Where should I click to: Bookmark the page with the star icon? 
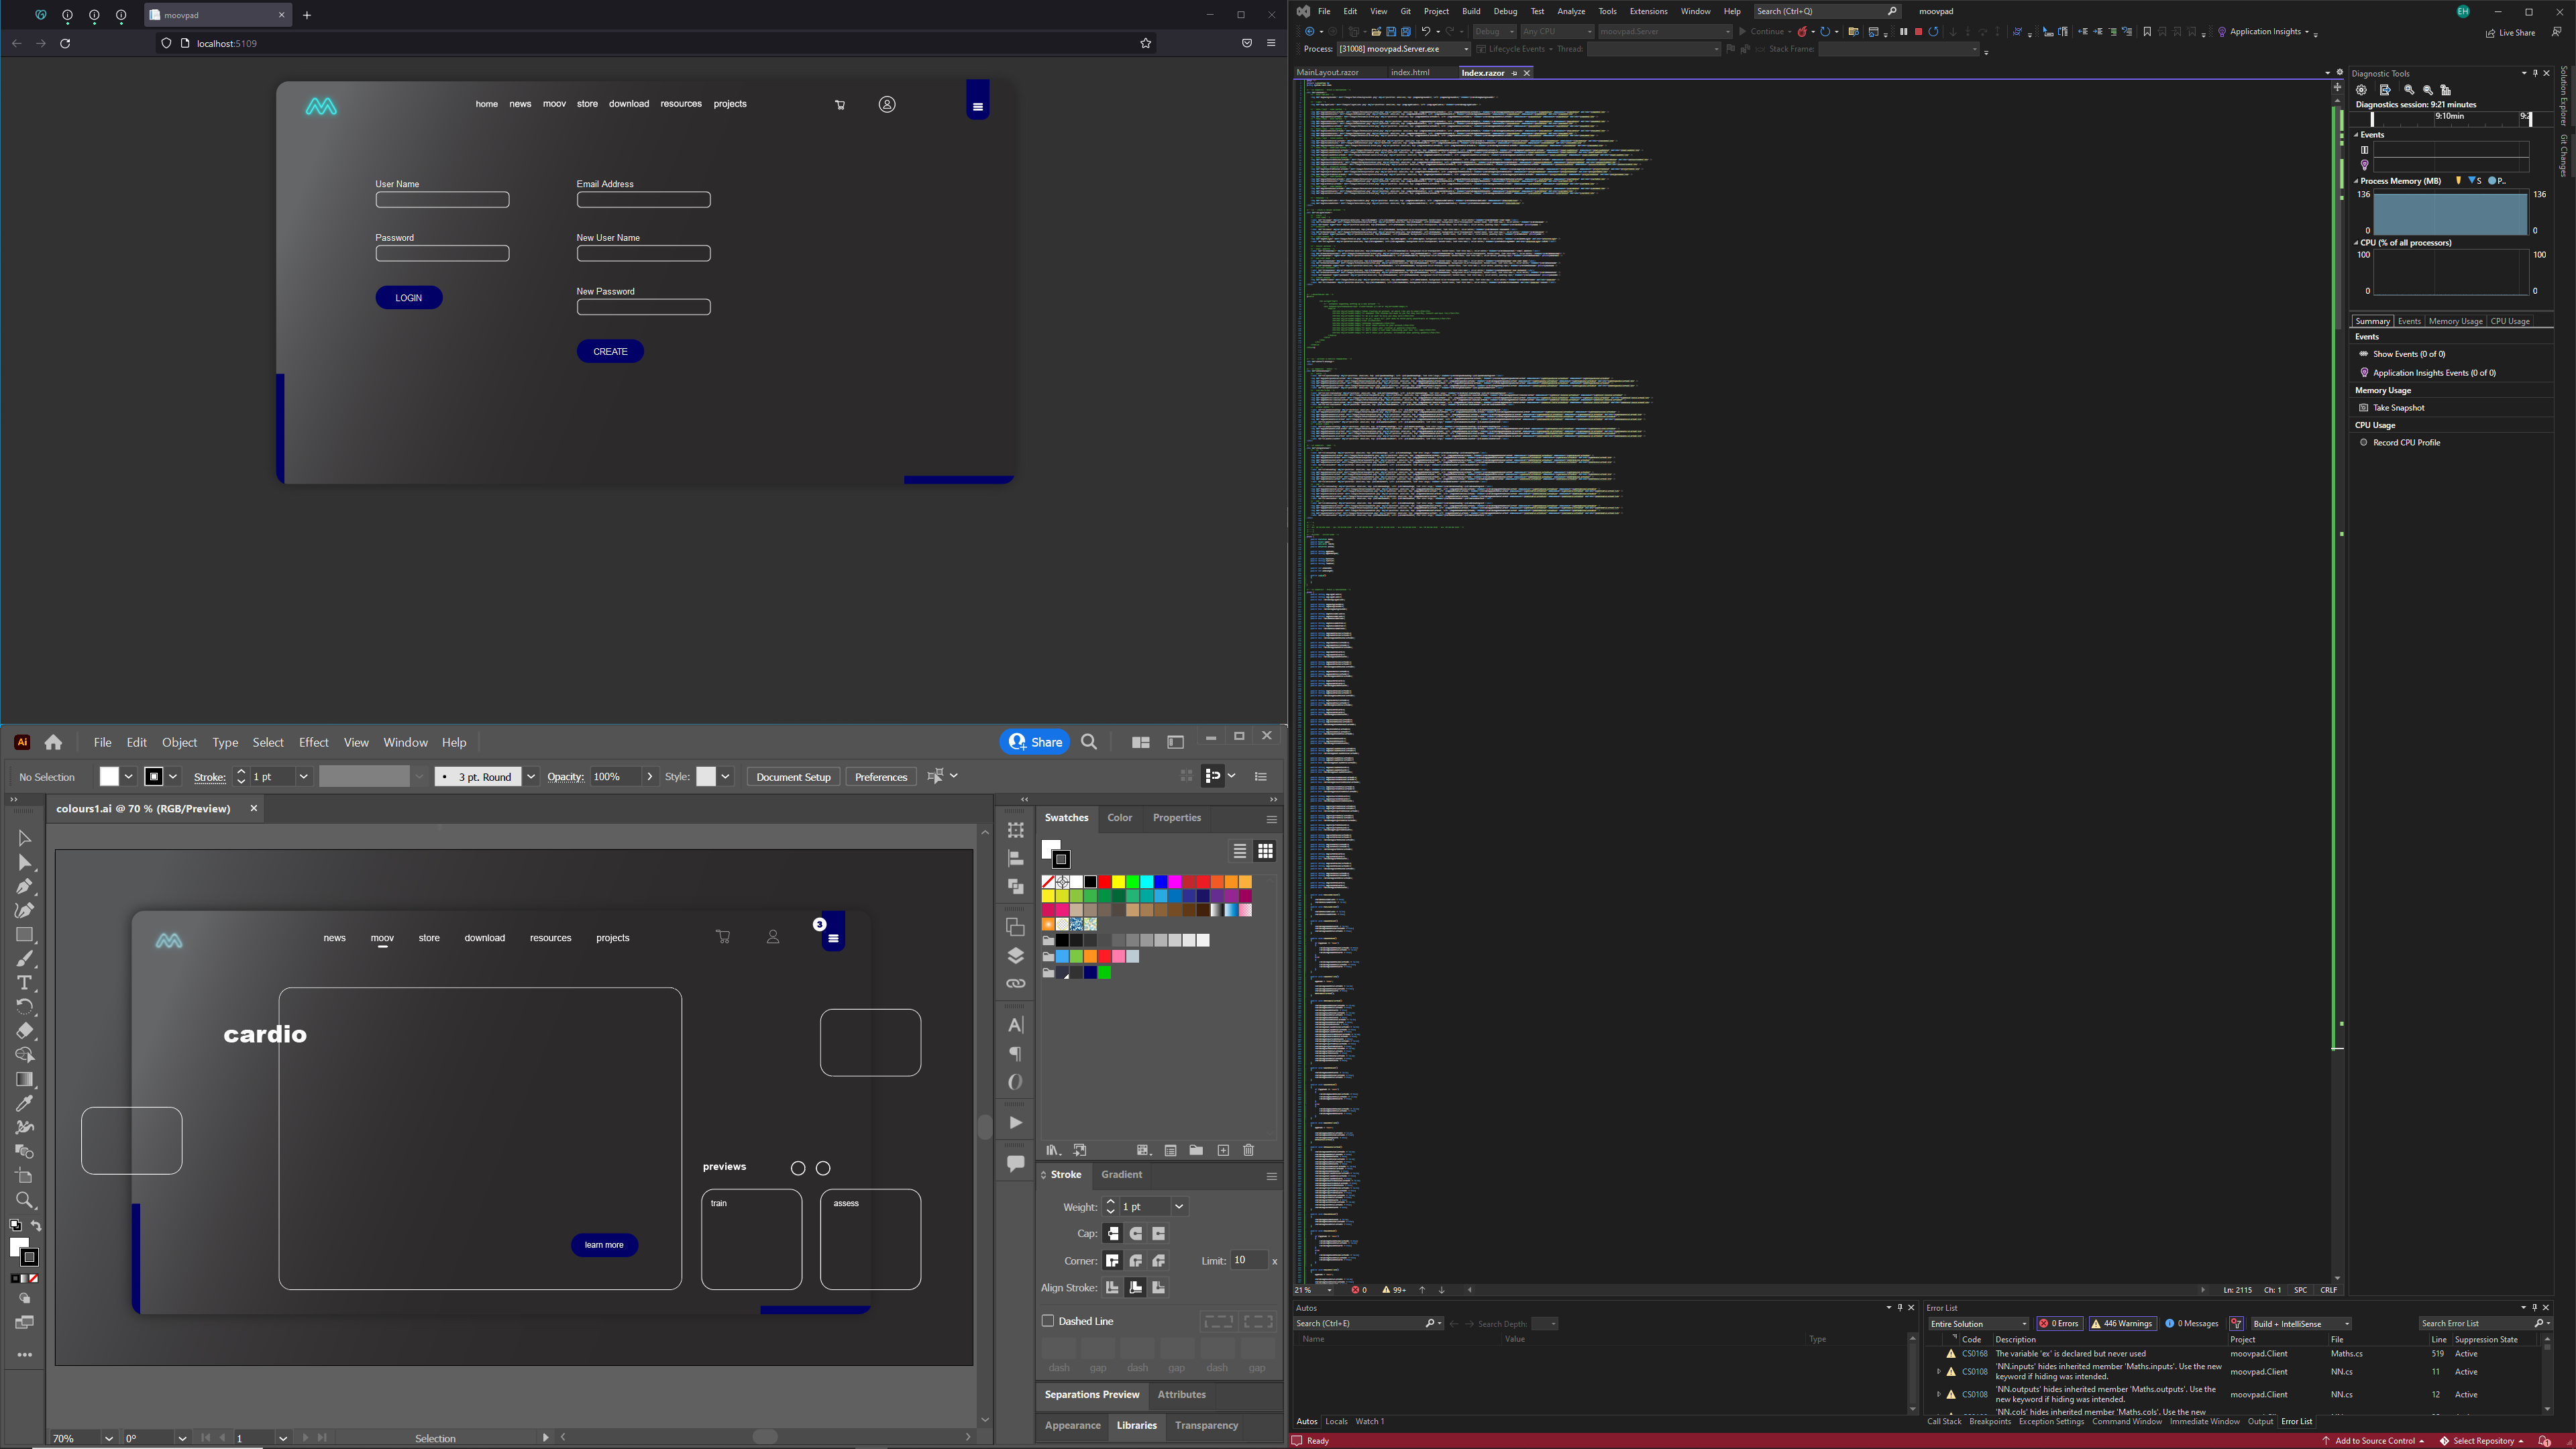pos(1146,43)
